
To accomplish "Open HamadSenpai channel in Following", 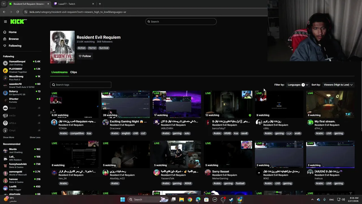I will (22, 63).
